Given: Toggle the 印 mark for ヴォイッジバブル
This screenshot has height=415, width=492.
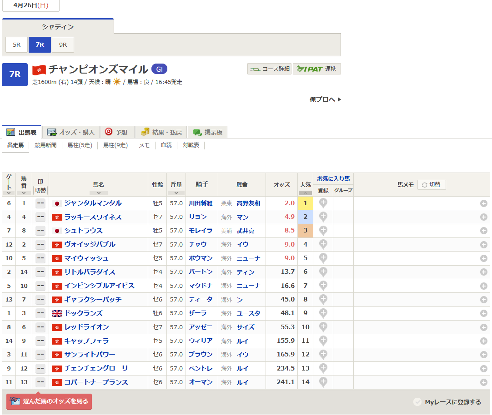Looking at the screenshot, I should 40,245.
